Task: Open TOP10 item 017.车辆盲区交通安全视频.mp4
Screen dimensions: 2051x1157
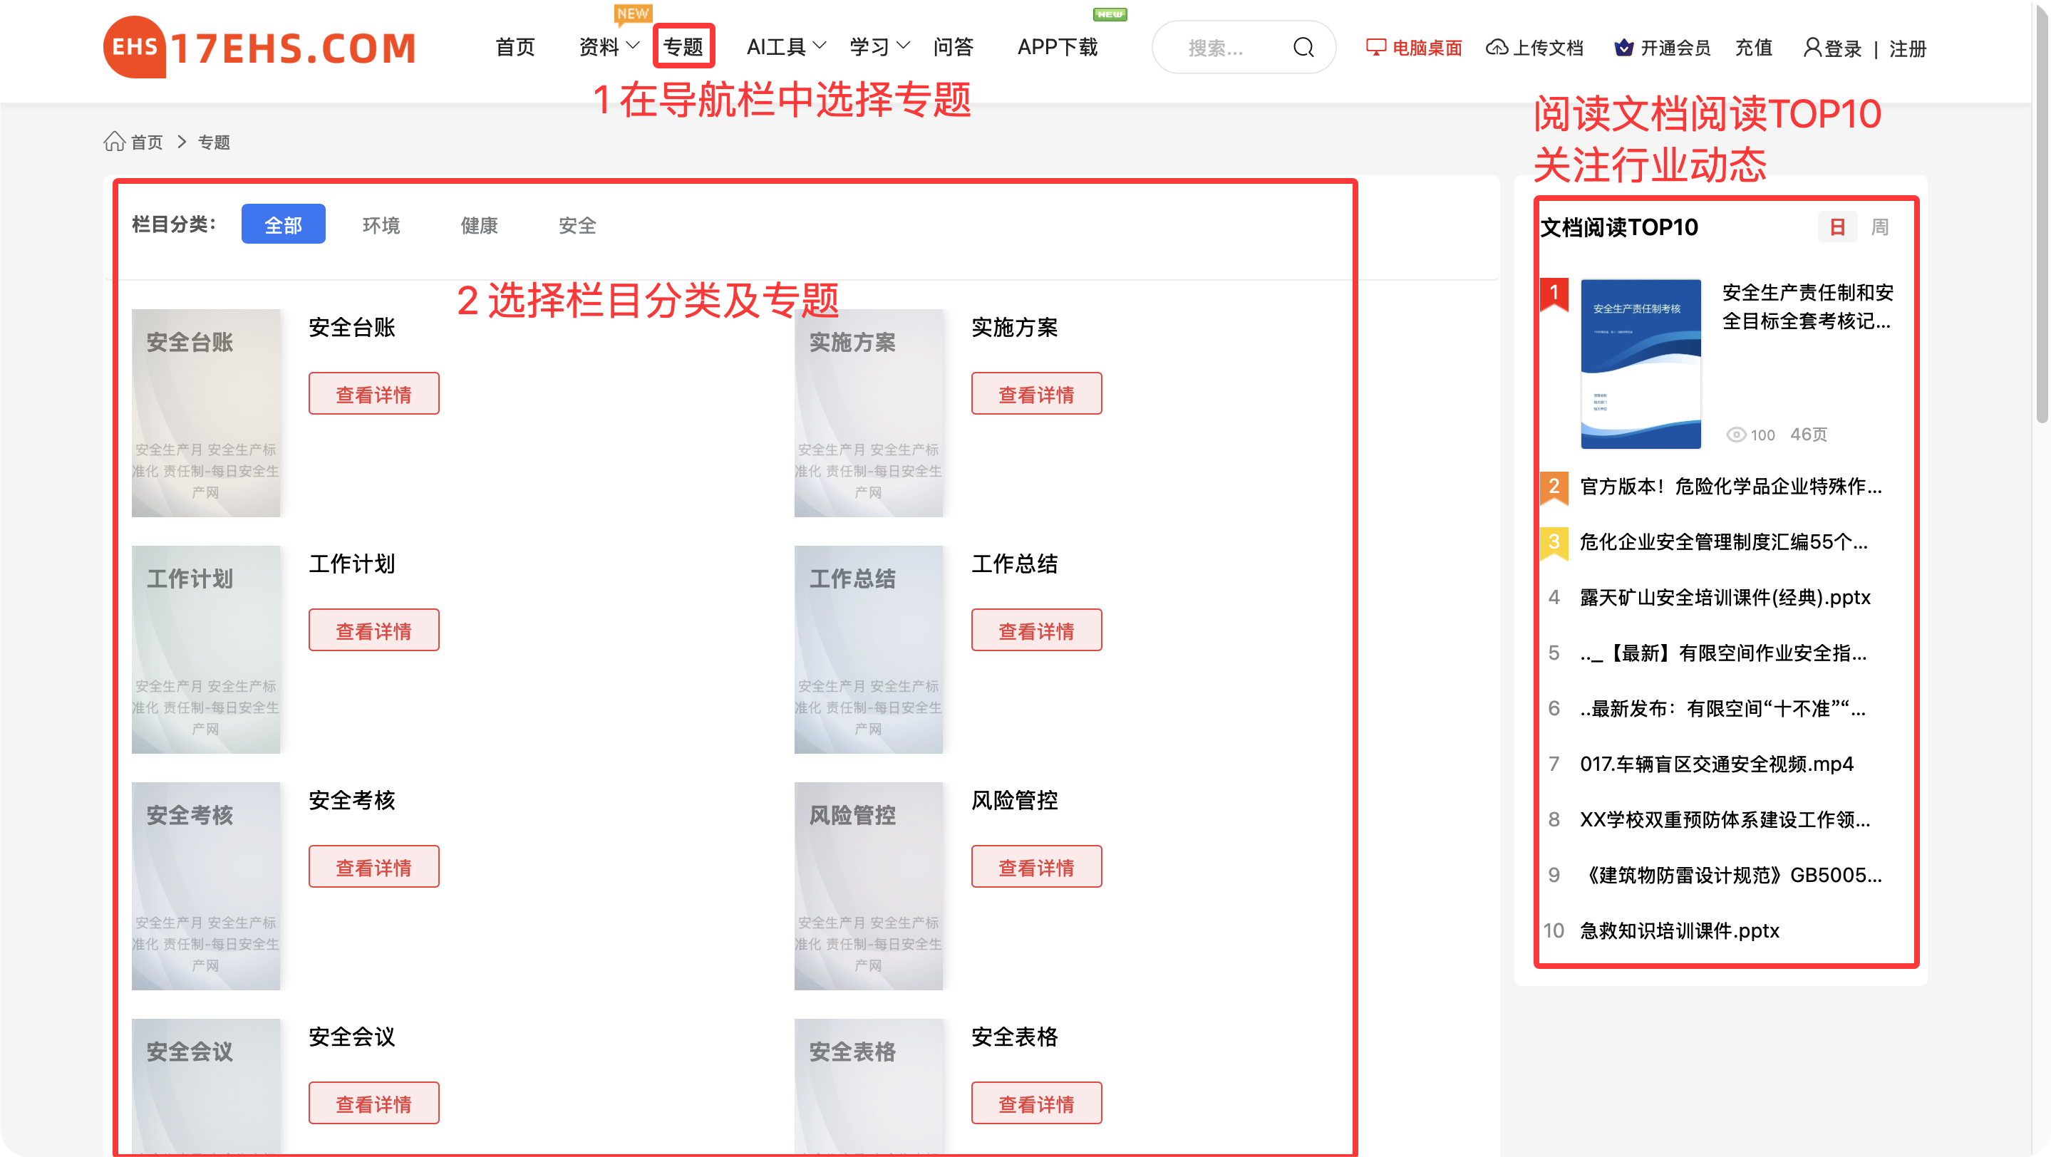Action: (1717, 764)
